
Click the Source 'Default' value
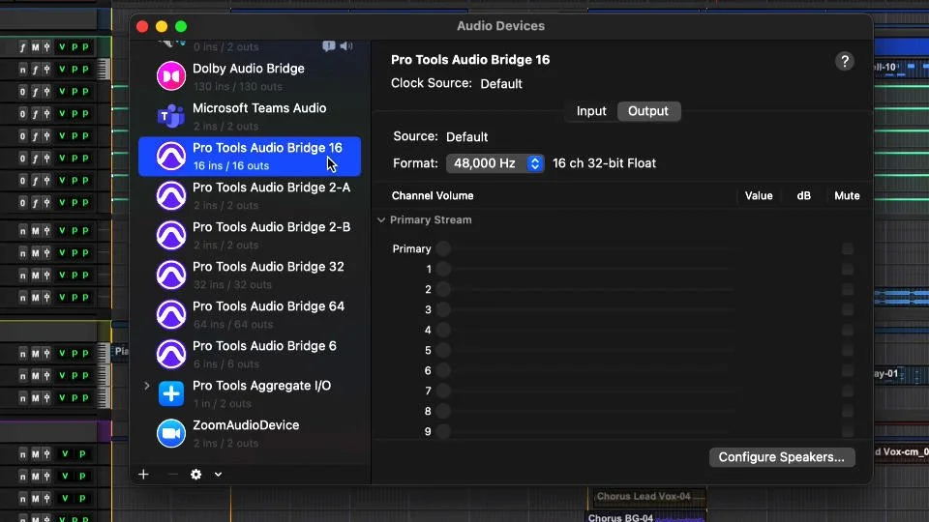pyautogui.click(x=466, y=137)
